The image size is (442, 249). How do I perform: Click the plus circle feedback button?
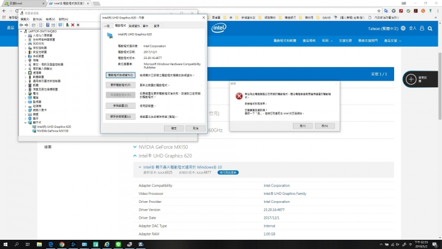coord(411,79)
